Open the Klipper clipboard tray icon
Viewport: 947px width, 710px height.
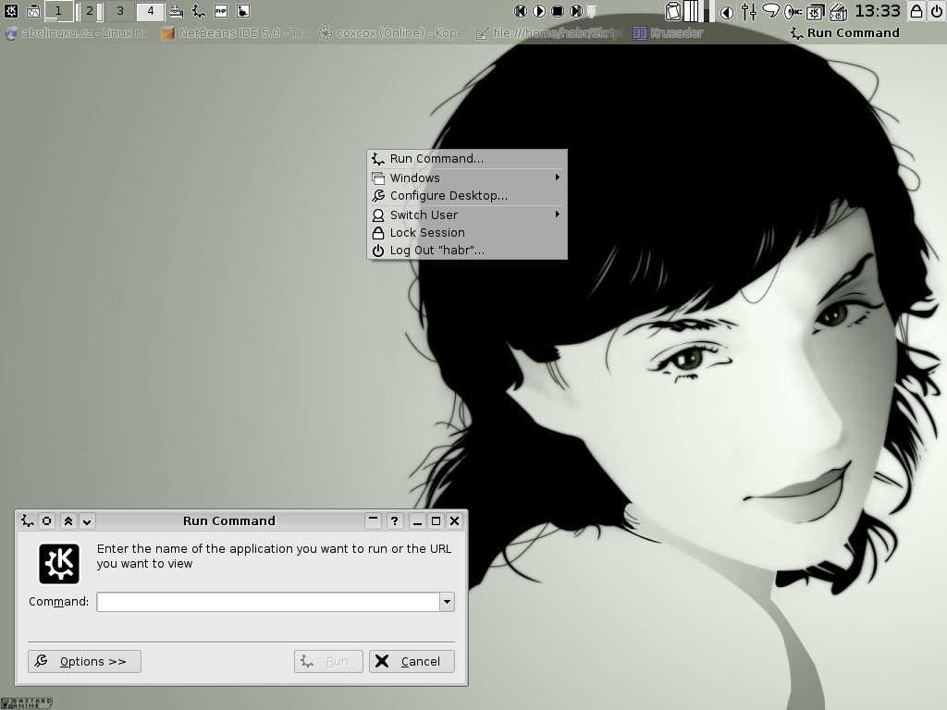[673, 11]
